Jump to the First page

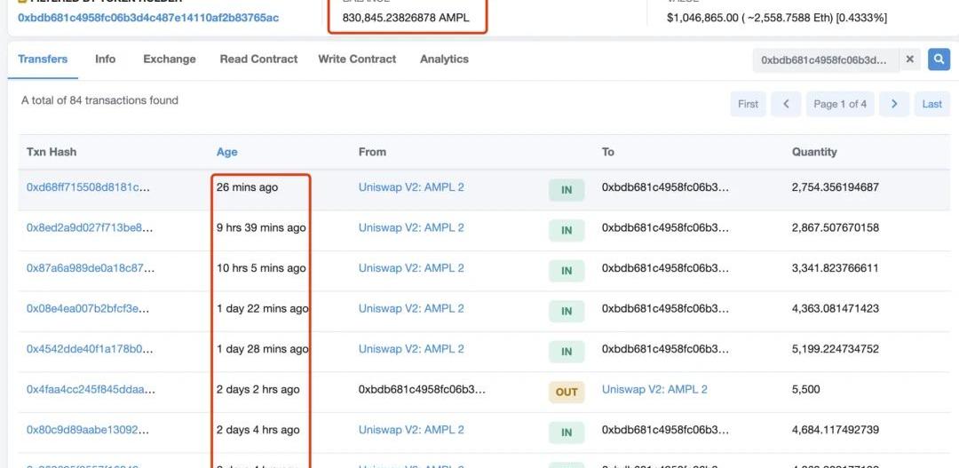pos(748,104)
